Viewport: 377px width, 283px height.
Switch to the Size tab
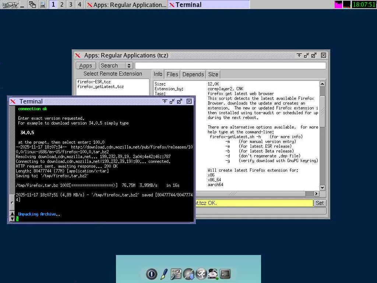[213, 74]
